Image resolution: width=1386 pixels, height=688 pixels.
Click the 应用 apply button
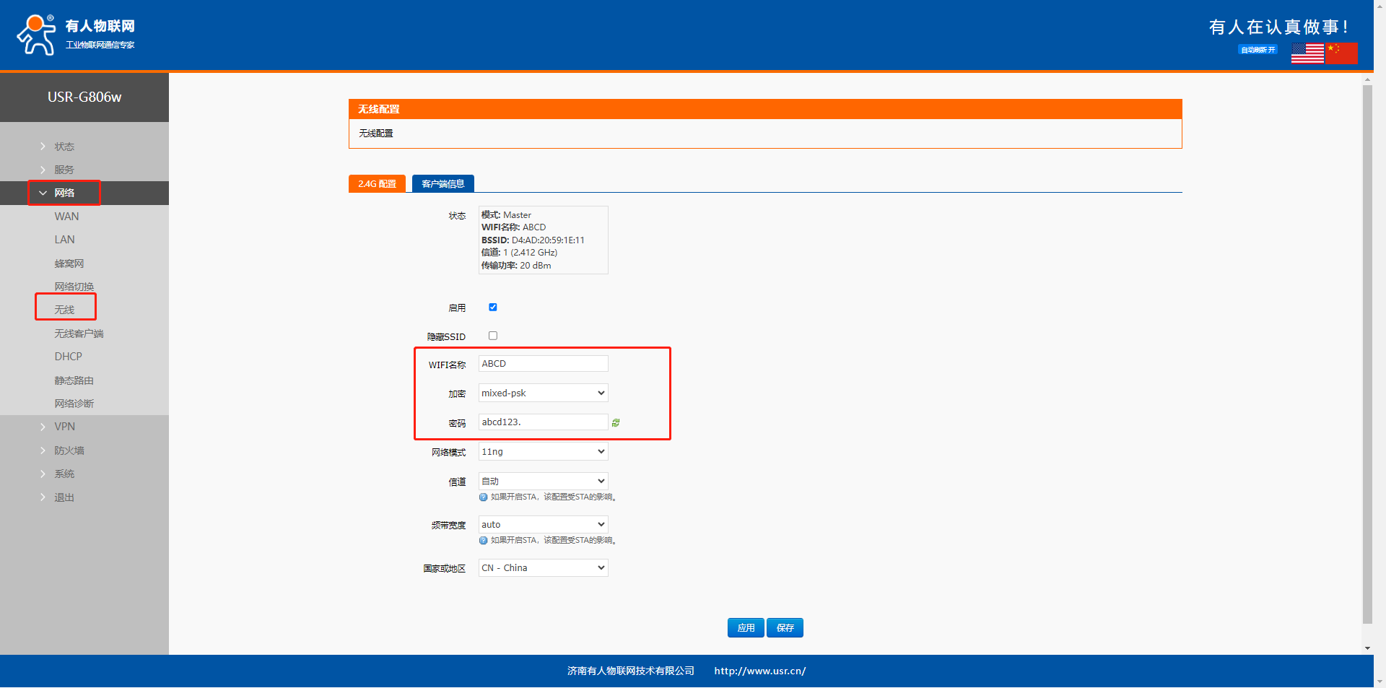coord(746,628)
